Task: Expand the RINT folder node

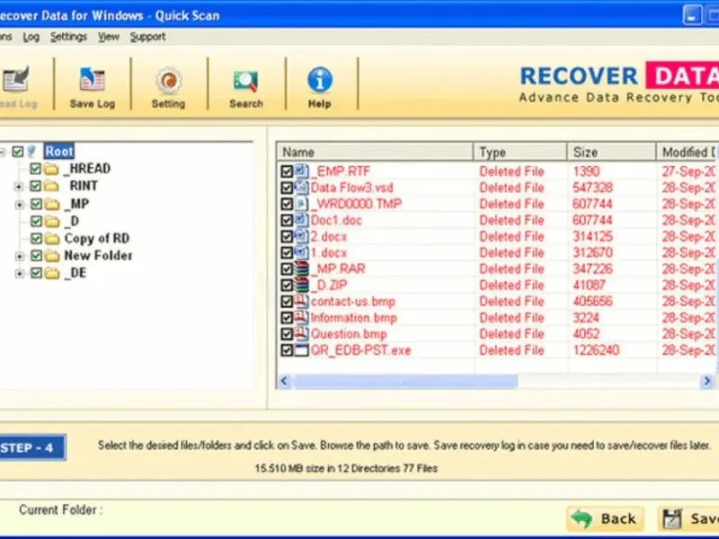Action: (19, 186)
